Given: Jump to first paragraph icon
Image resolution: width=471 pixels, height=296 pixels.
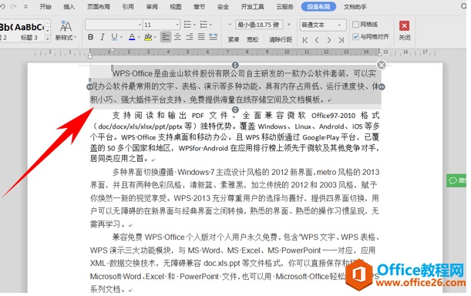Looking at the screenshot, I should [305, 40].
